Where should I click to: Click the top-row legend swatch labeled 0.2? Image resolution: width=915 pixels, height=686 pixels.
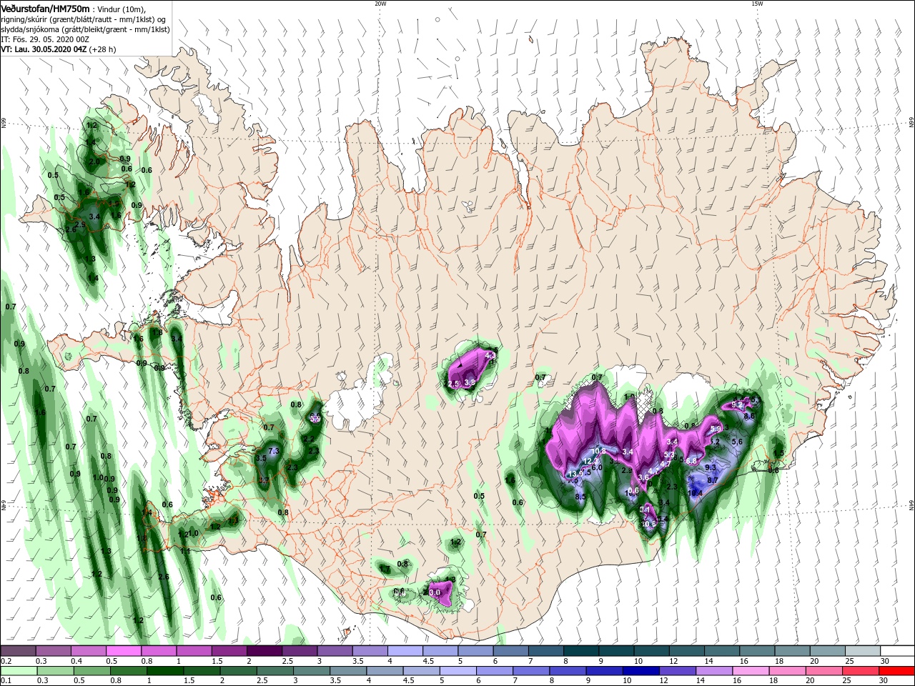[18, 651]
